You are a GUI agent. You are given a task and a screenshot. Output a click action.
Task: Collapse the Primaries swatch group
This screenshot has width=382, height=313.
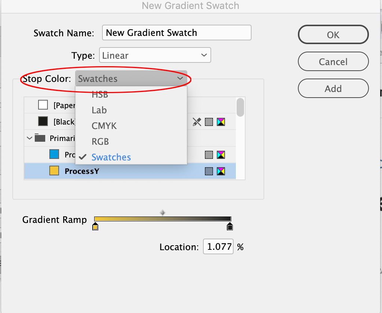click(x=29, y=138)
